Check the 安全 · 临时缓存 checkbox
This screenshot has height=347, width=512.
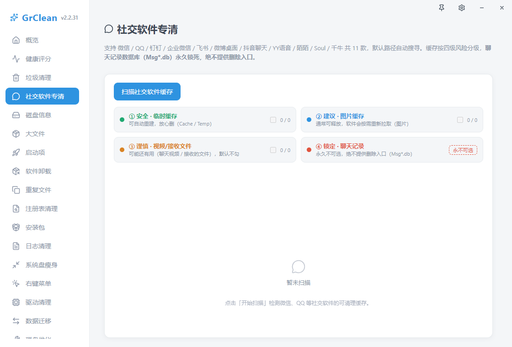[x=273, y=120]
